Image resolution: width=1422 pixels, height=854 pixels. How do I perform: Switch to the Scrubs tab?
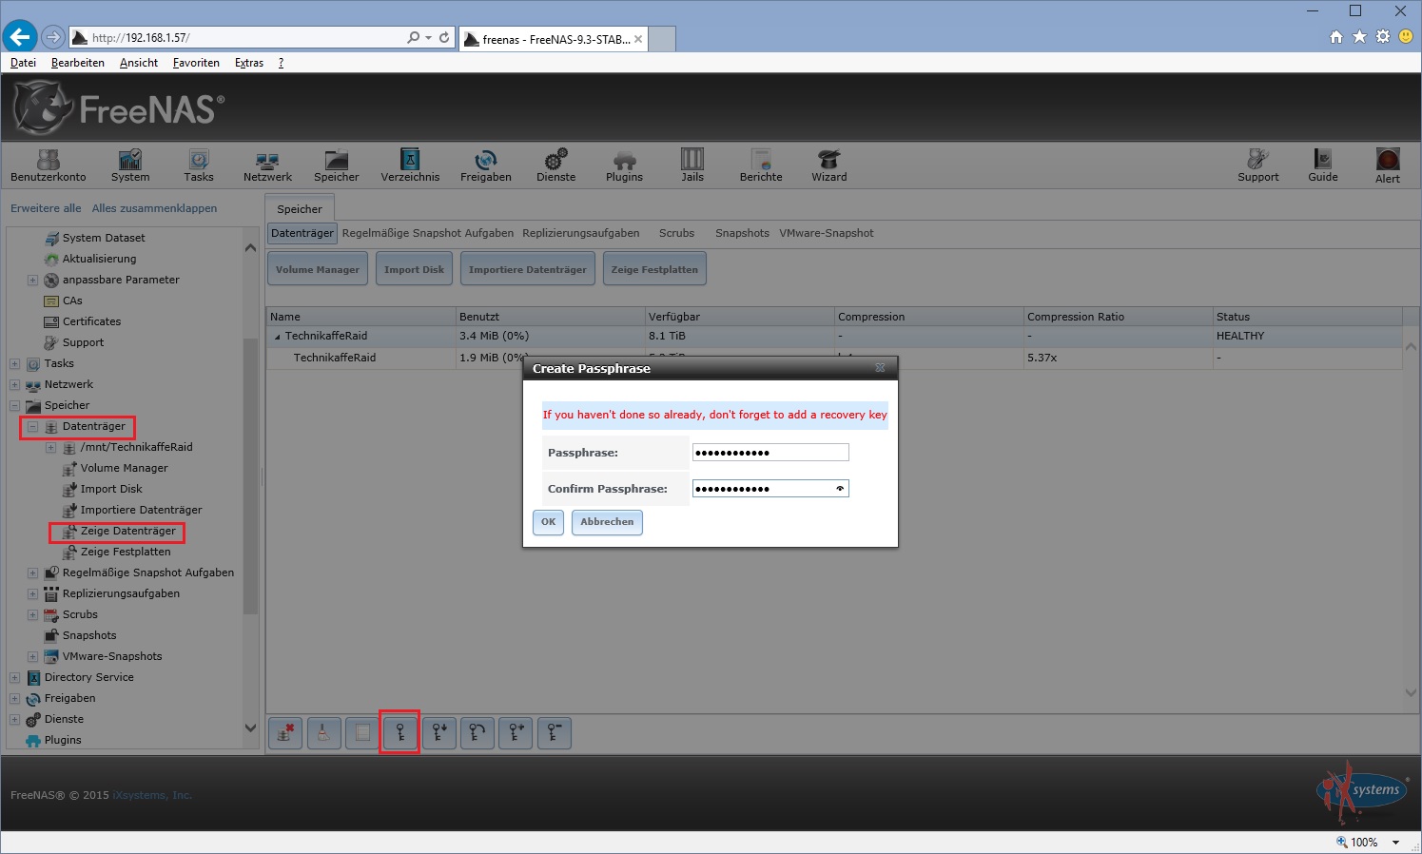pos(676,233)
